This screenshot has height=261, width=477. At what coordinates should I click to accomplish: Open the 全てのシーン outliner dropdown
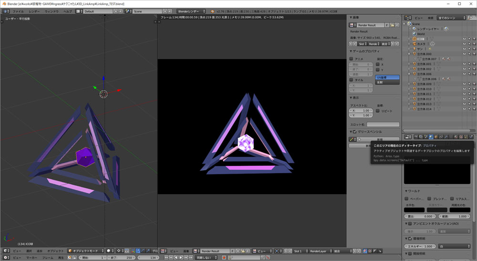coord(451,18)
